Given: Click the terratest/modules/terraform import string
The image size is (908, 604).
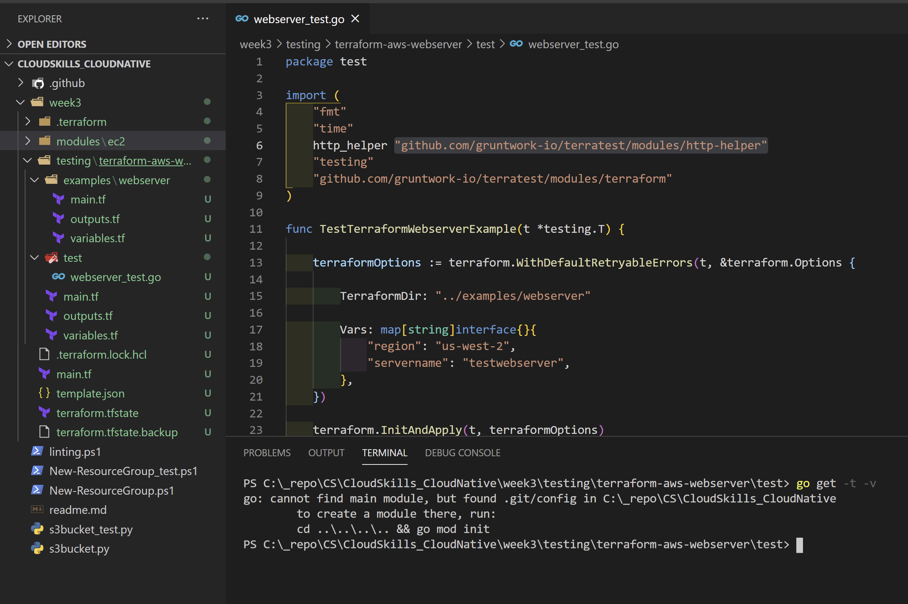Looking at the screenshot, I should point(492,179).
